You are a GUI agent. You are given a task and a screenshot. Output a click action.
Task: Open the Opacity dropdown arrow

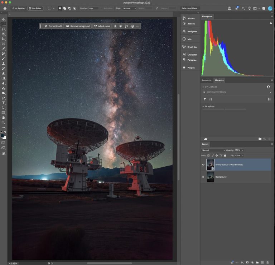[x=243, y=150]
